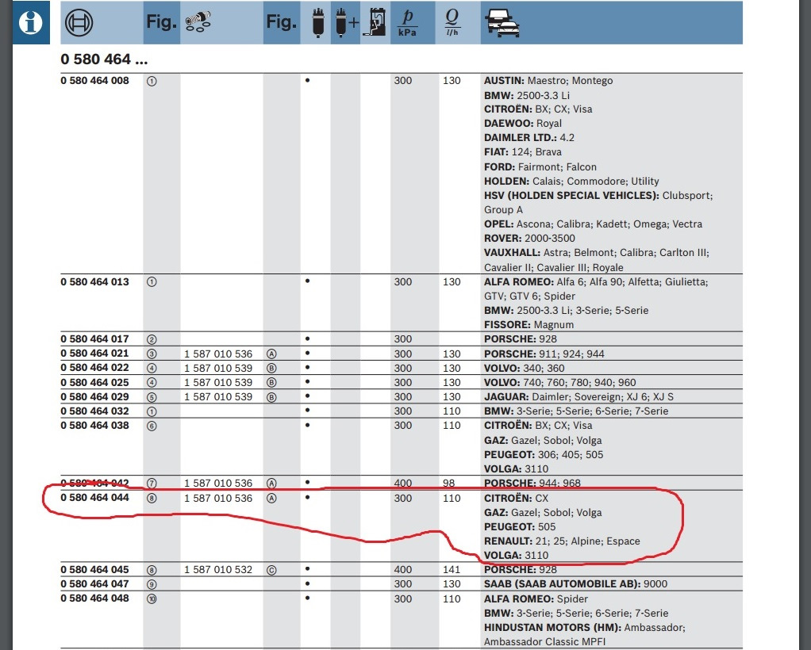Viewport: 811px width, 650px height.
Task: Click the OPEL: Ascona; Calibra; Kadett line
Action: pos(593,224)
